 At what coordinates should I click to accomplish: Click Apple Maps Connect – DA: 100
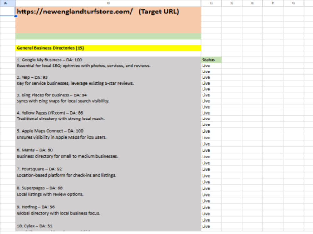(x=50, y=131)
